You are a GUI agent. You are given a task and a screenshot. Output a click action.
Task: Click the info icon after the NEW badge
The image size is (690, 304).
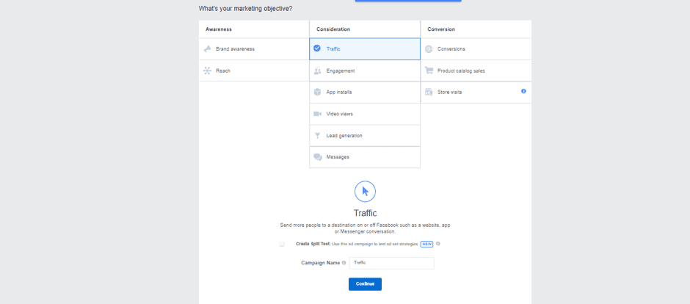pos(438,244)
